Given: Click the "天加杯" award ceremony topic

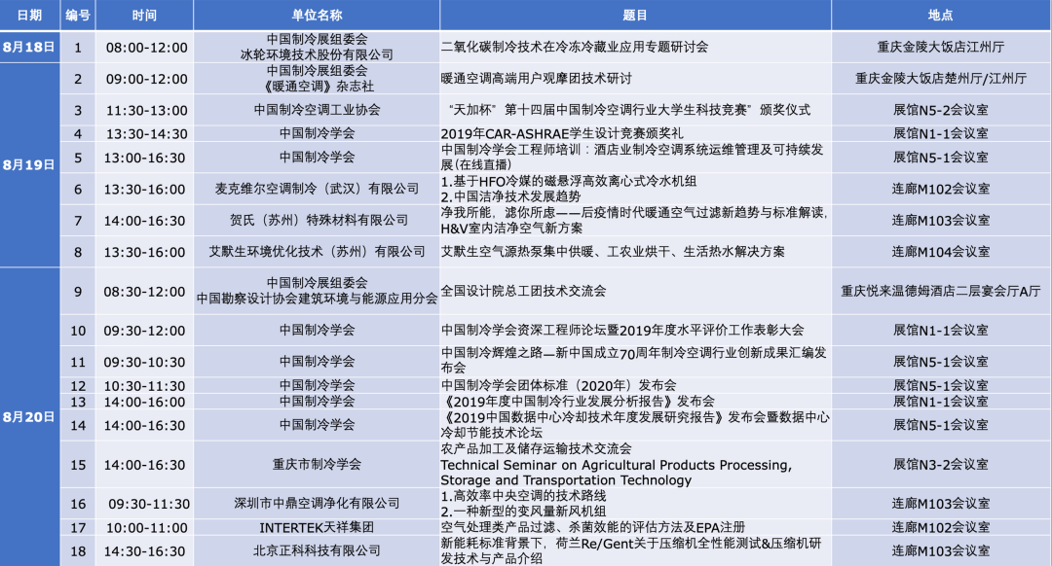Looking at the screenshot, I should click(628, 110).
